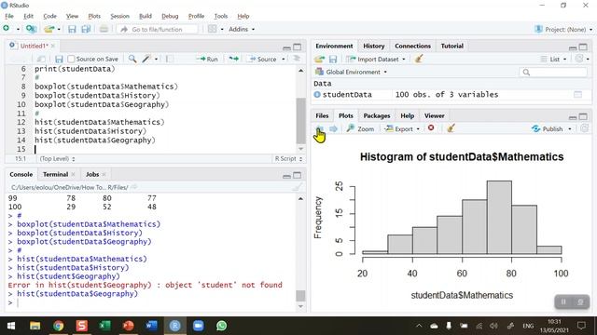
Task: Open the (Top Level) scope selector
Action: (57, 159)
